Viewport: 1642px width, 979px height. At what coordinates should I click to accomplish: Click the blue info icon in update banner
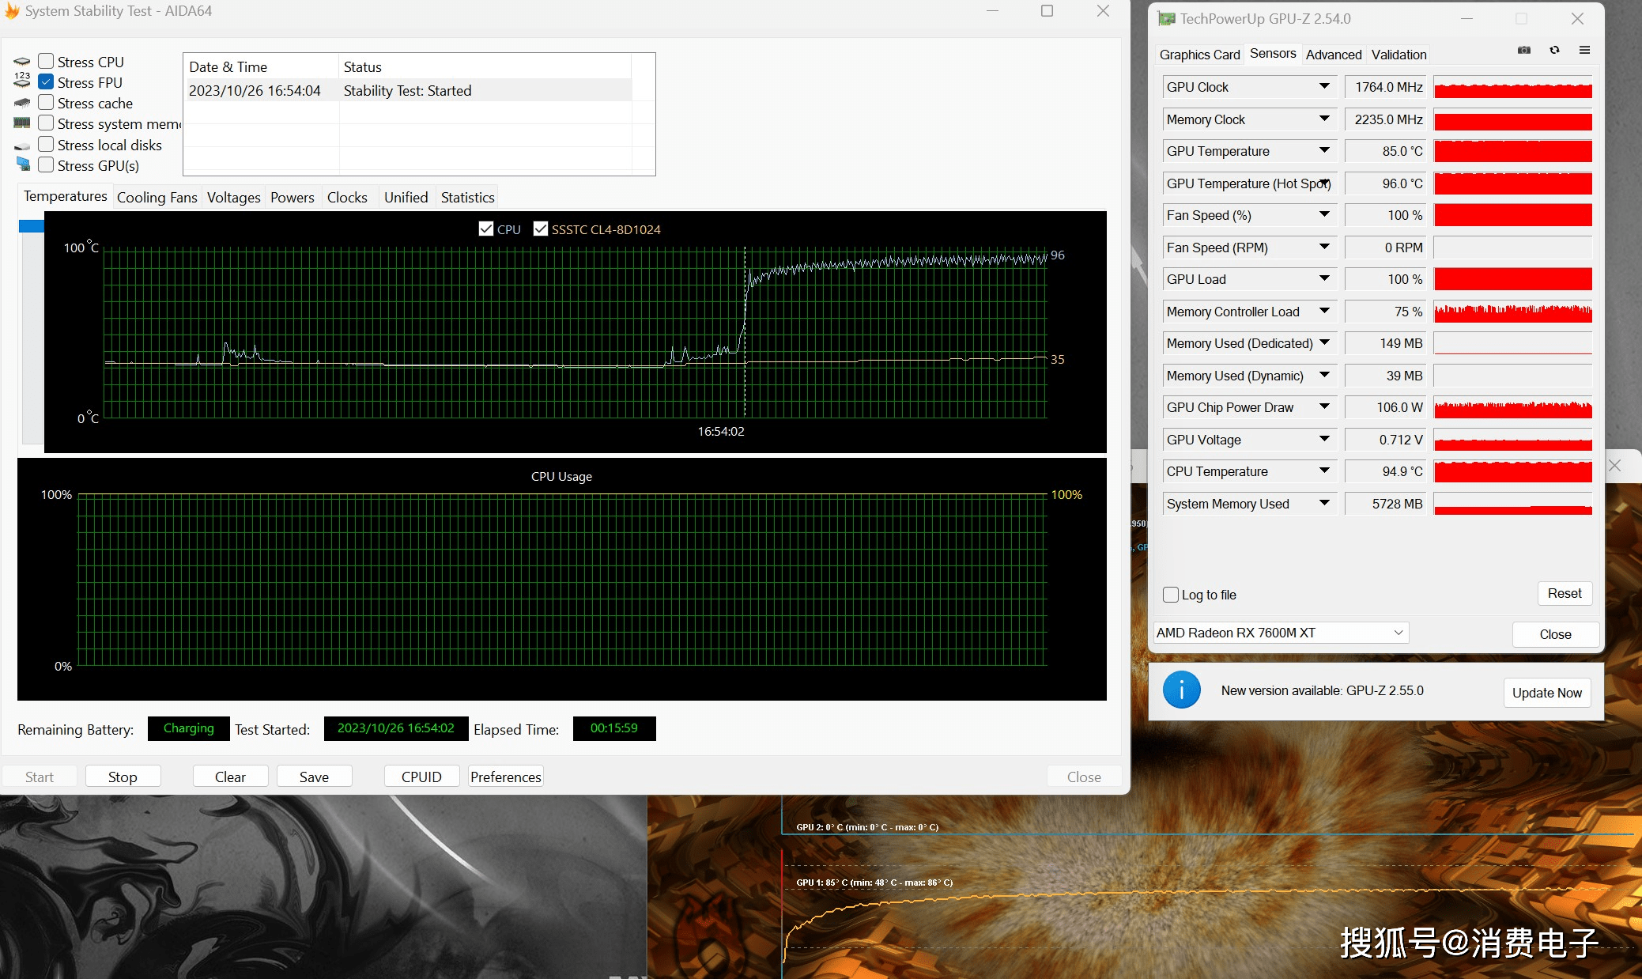1181,690
